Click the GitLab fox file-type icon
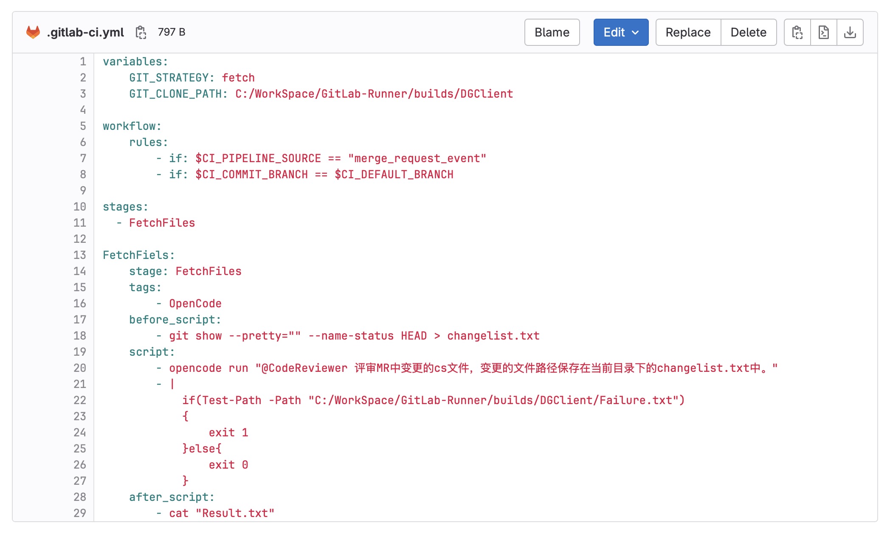This screenshot has width=890, height=534. coord(33,32)
